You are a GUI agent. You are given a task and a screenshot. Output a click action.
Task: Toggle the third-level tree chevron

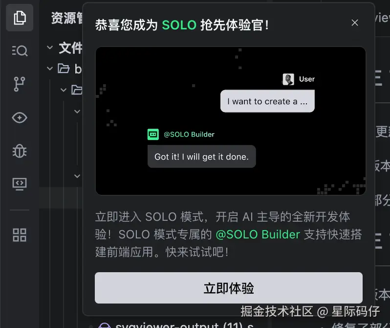tap(77, 112)
